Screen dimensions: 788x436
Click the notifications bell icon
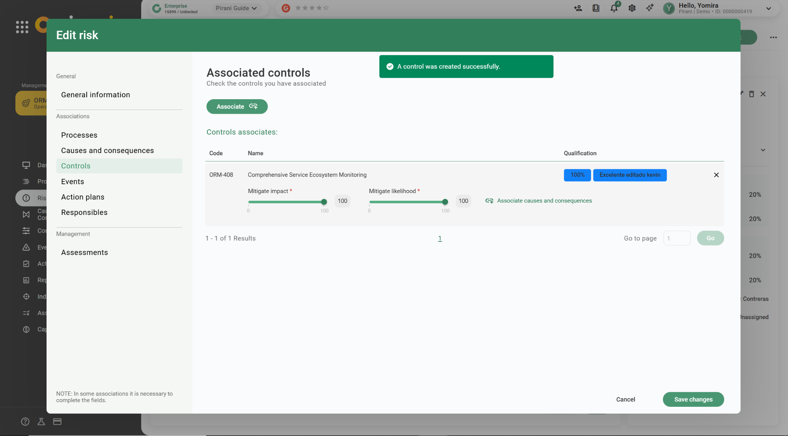pyautogui.click(x=614, y=8)
